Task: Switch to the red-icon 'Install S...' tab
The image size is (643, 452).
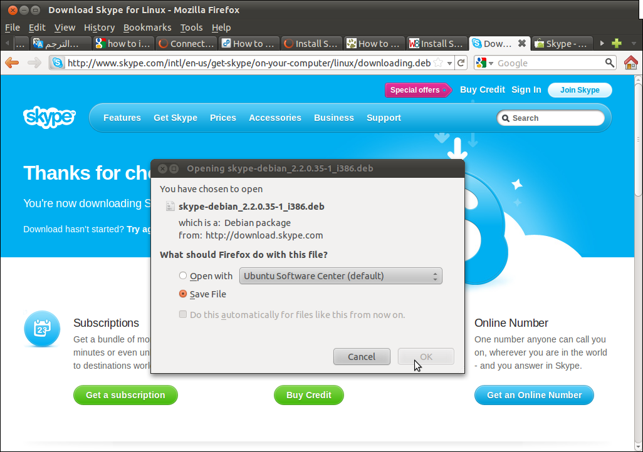Action: pos(311,43)
